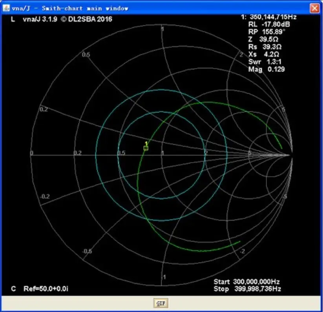The width and height of the screenshot is (323, 312).
Task: Click the Java app icon in title bar
Action: tap(6, 8)
